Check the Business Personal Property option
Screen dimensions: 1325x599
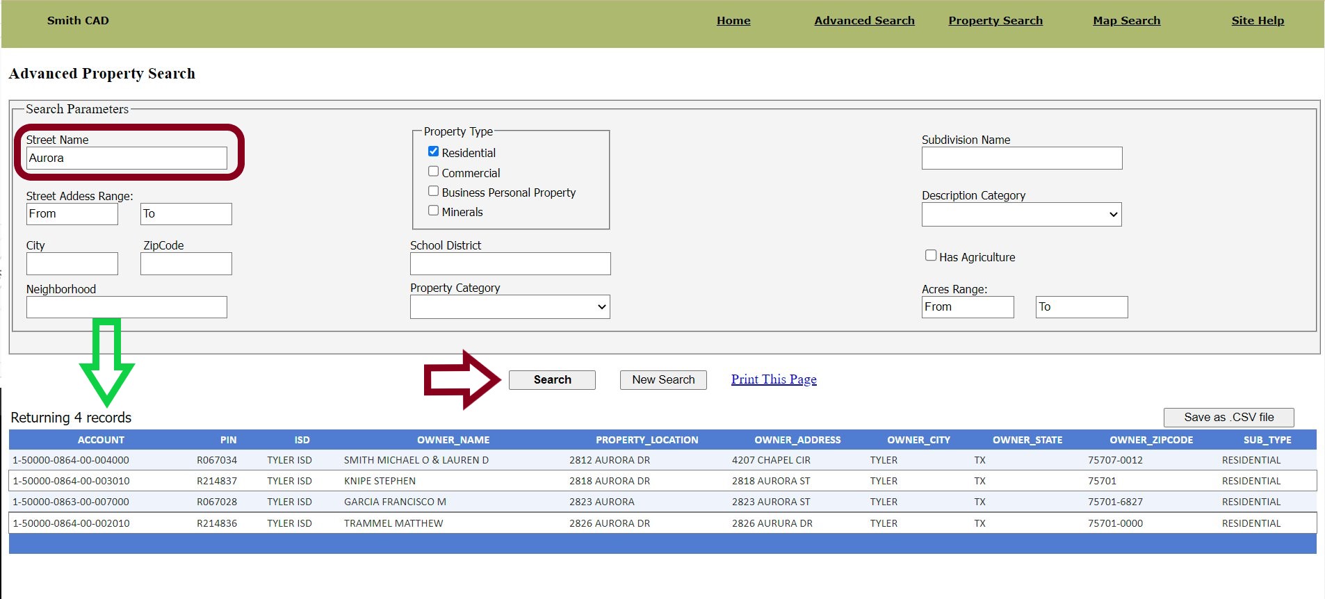point(433,191)
